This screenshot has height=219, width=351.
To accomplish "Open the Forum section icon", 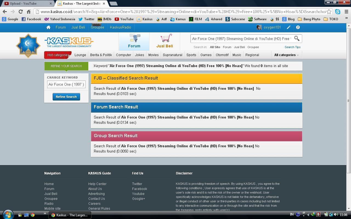I will coord(134,41).
